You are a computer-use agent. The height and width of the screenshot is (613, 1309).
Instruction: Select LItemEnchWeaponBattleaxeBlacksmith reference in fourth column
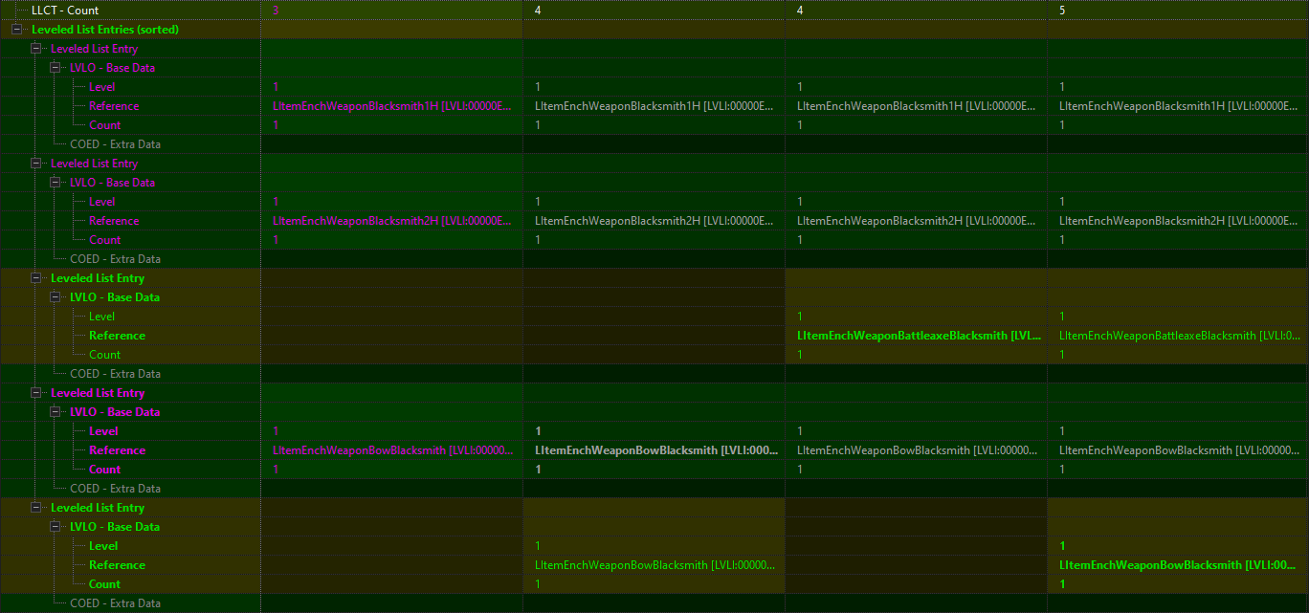(916, 335)
